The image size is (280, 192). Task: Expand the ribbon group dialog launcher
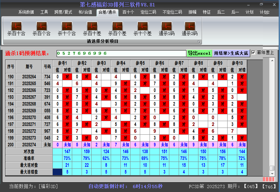199,42
